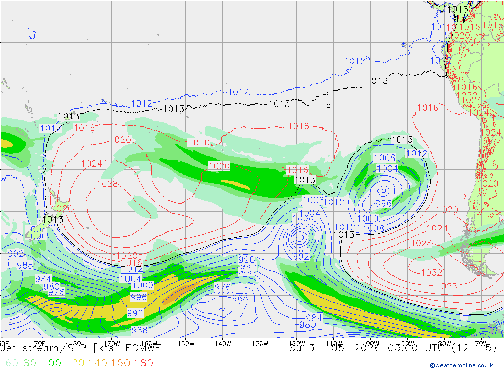504x370 pixels.
Task: Click the 180 knots legend value
Action: tap(143, 363)
